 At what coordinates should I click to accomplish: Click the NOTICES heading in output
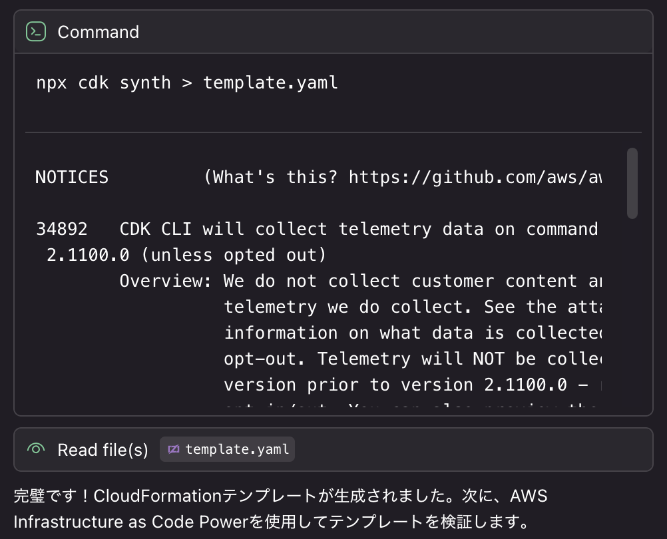tap(72, 177)
